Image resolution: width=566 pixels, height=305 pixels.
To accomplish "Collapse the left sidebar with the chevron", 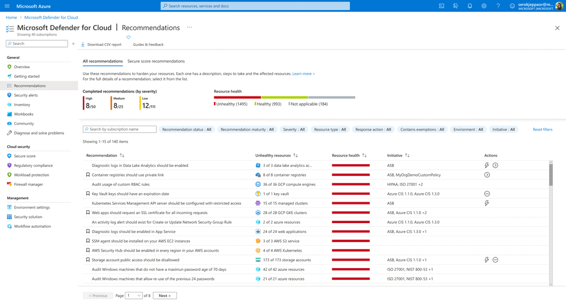I will coord(73,44).
